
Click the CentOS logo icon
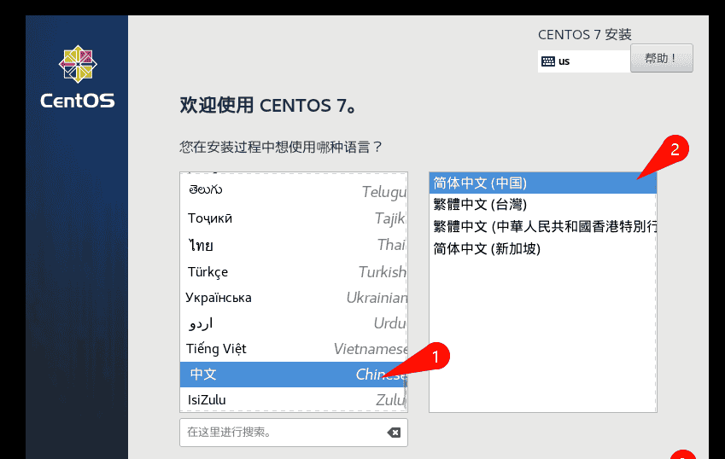(x=77, y=65)
